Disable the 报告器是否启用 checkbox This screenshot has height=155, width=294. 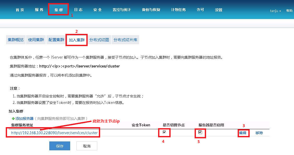200,132
